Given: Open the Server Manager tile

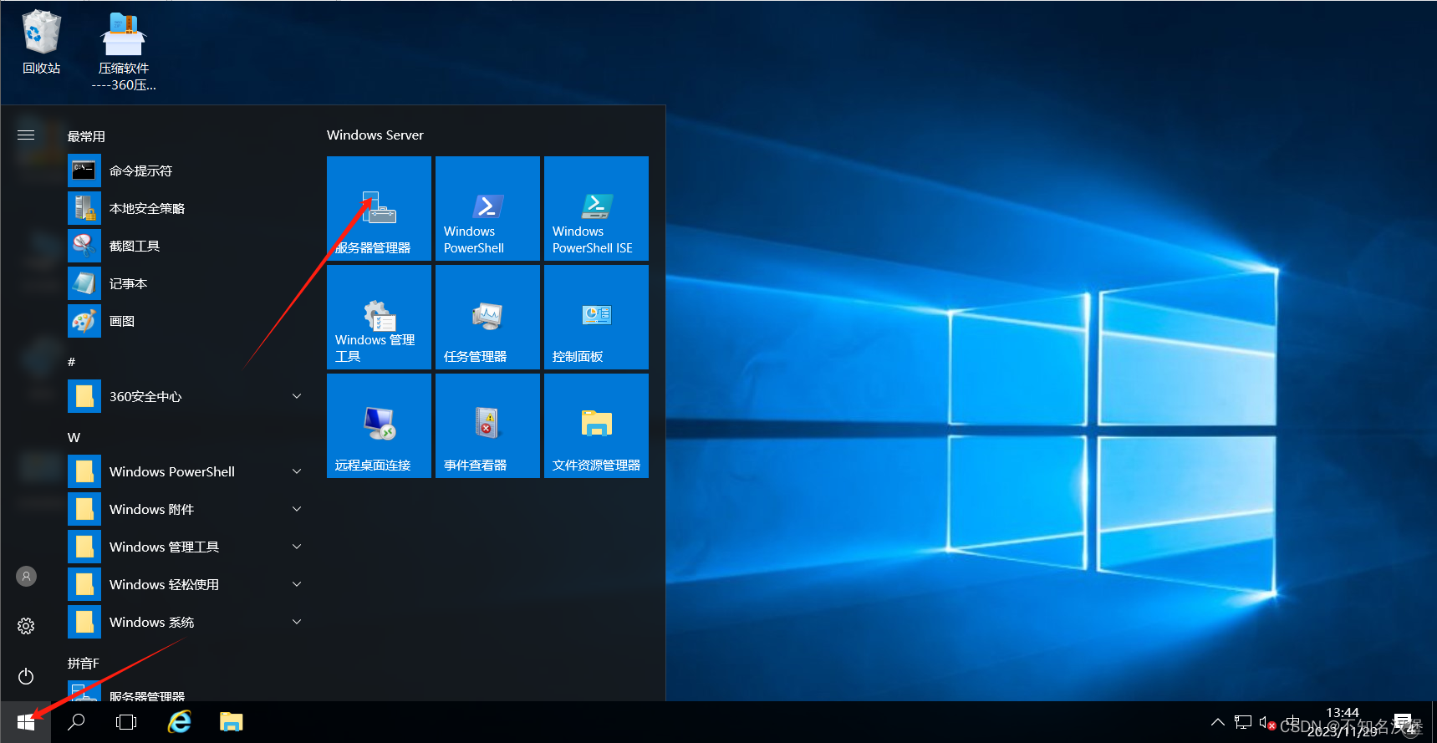Looking at the screenshot, I should coord(379,208).
